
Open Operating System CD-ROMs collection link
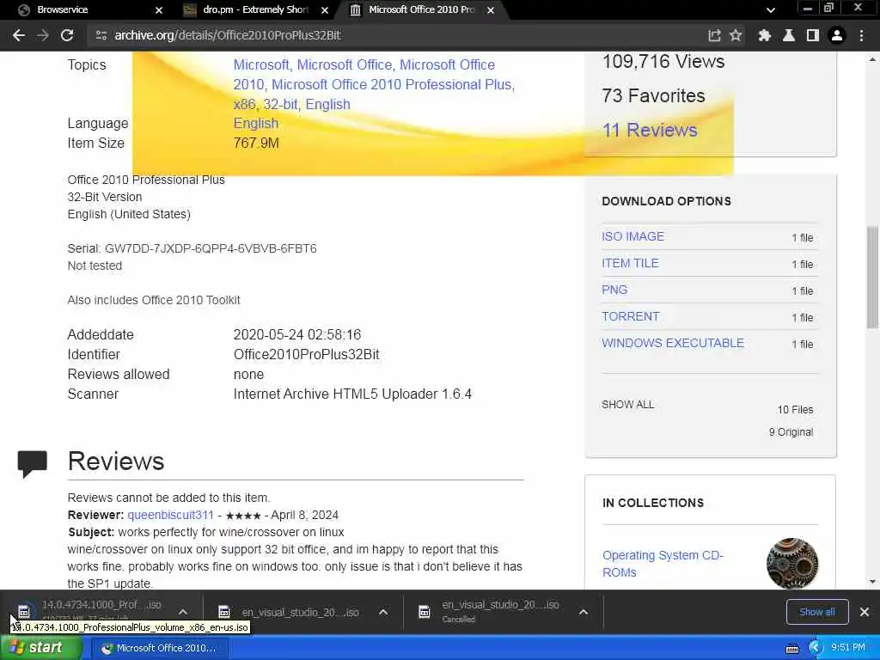click(x=663, y=564)
